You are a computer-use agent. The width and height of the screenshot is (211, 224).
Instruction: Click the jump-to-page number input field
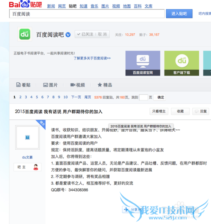[x=143, y=97]
